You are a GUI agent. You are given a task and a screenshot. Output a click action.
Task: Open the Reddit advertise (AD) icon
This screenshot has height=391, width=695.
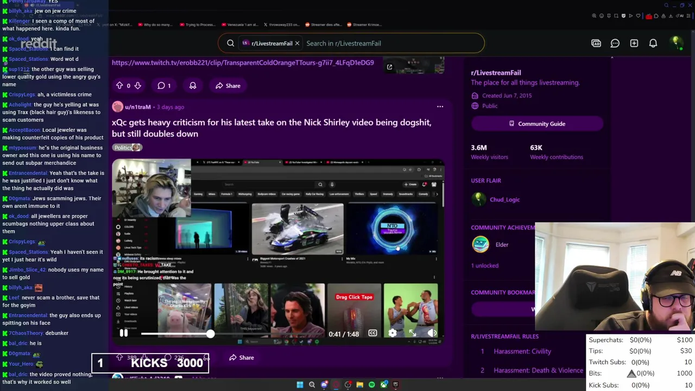pyautogui.click(x=596, y=43)
